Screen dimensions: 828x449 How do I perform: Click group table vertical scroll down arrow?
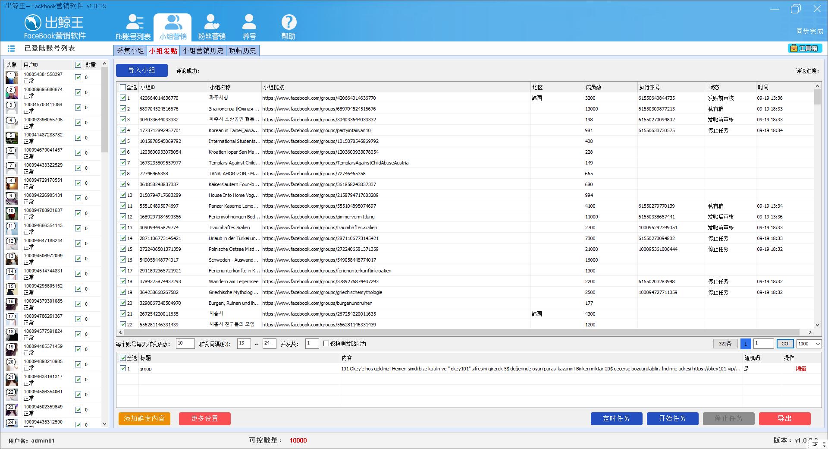[x=817, y=325]
